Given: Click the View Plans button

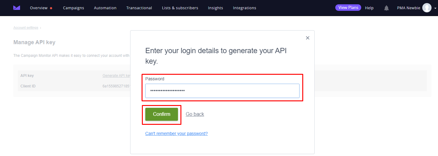Looking at the screenshot, I should click(x=348, y=7).
